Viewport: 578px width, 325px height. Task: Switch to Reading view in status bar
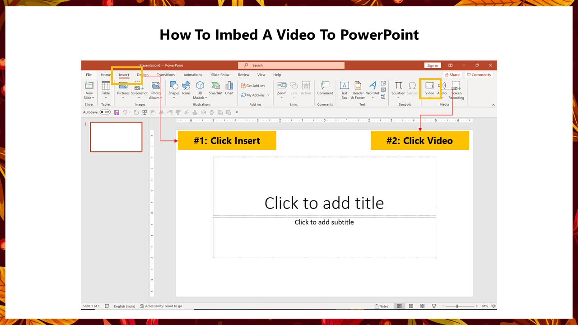422,306
